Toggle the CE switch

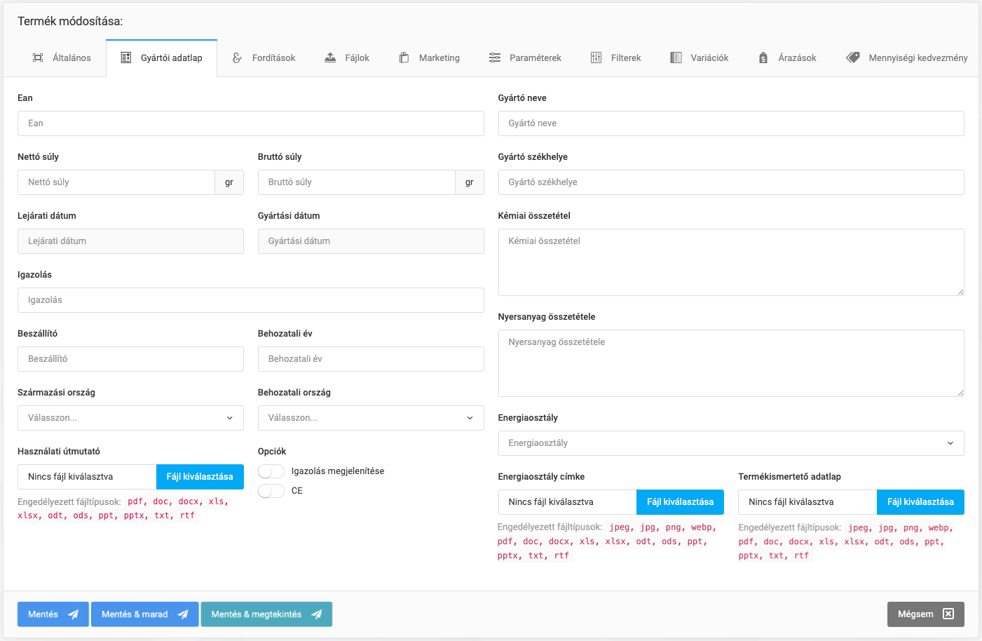click(271, 491)
